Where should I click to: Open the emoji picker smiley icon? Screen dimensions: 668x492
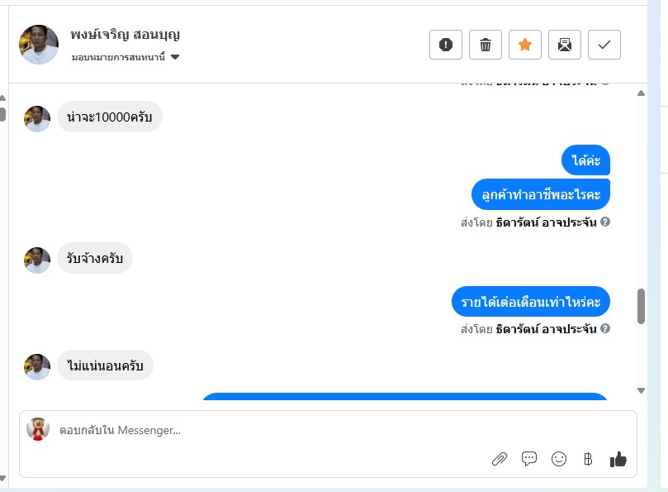pos(559,459)
